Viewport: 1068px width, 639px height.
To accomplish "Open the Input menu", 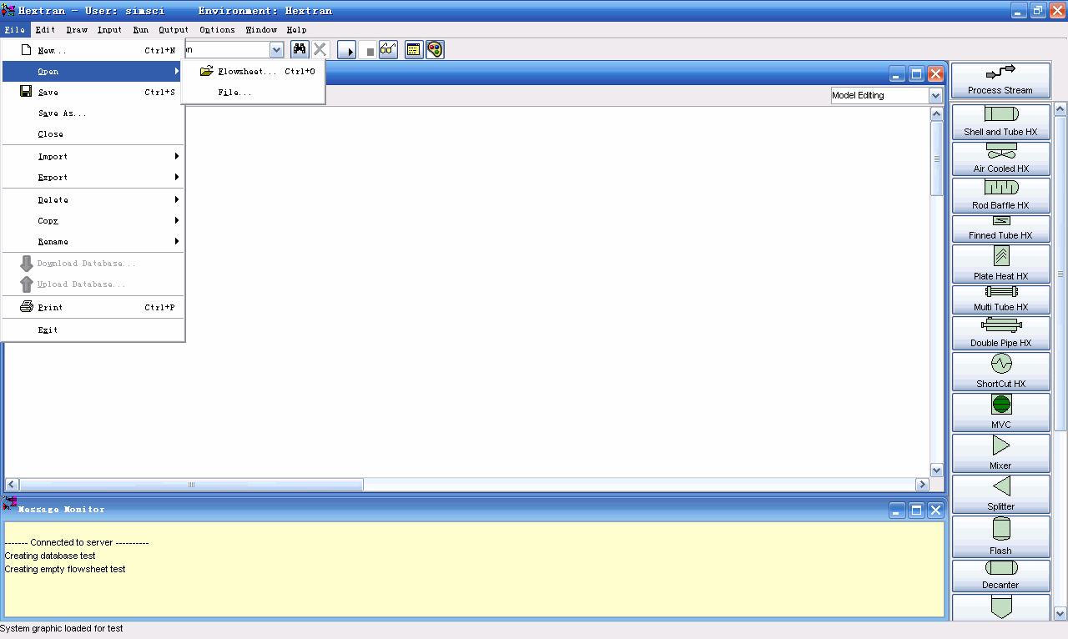I will coord(109,30).
